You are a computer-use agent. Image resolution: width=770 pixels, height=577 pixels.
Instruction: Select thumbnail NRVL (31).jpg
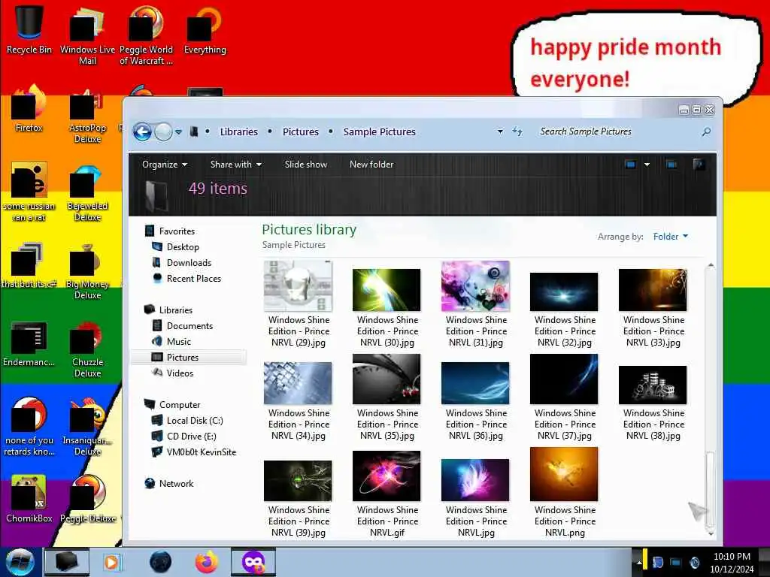coord(475,286)
